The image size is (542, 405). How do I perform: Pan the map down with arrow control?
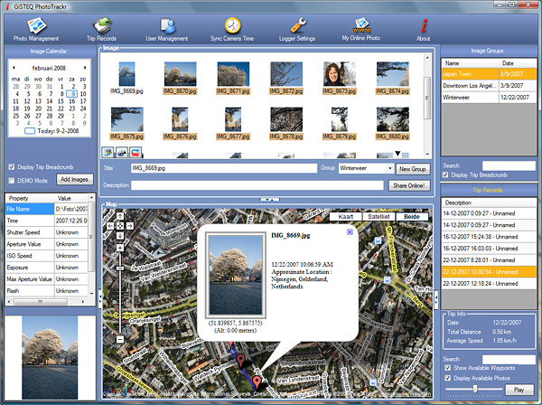click(x=120, y=236)
